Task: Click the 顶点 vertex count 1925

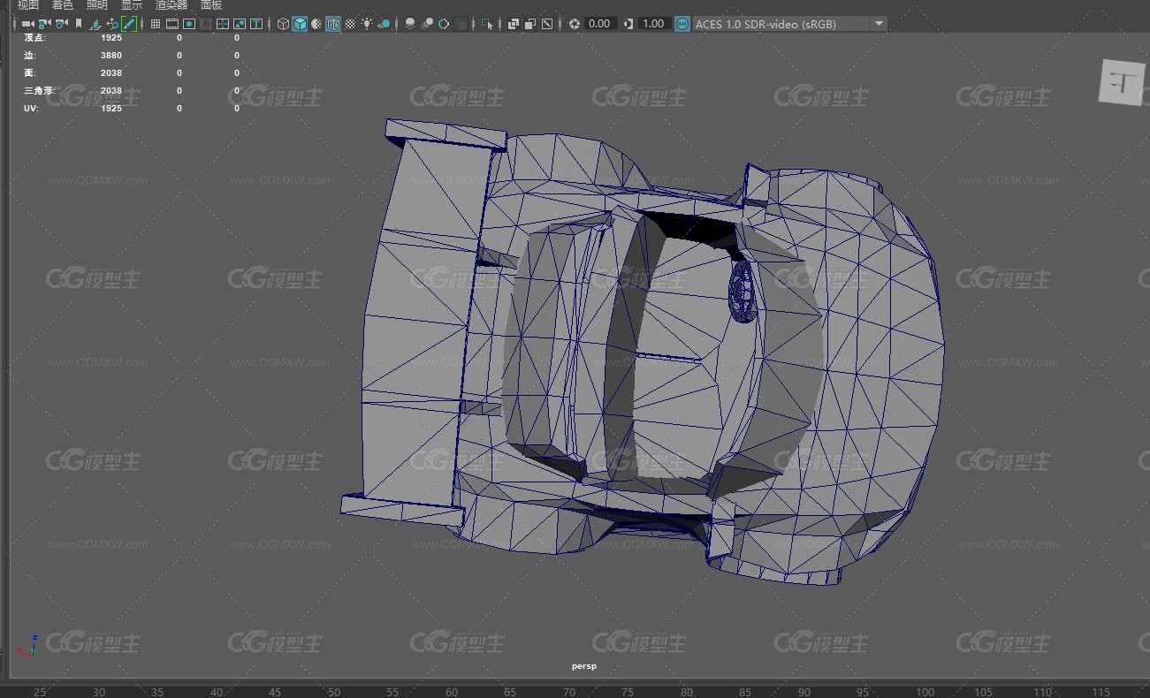Action: tap(111, 38)
